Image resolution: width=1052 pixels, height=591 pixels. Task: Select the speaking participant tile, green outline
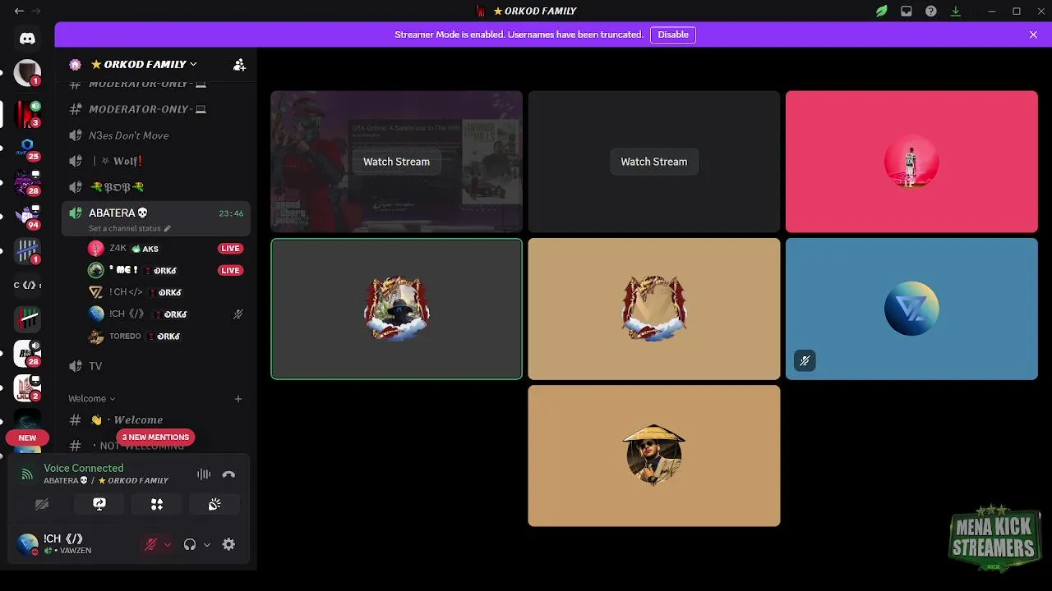pos(396,309)
